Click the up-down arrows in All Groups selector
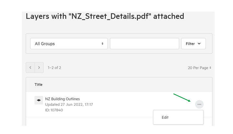This screenshot has height=134, width=233. click(102, 44)
